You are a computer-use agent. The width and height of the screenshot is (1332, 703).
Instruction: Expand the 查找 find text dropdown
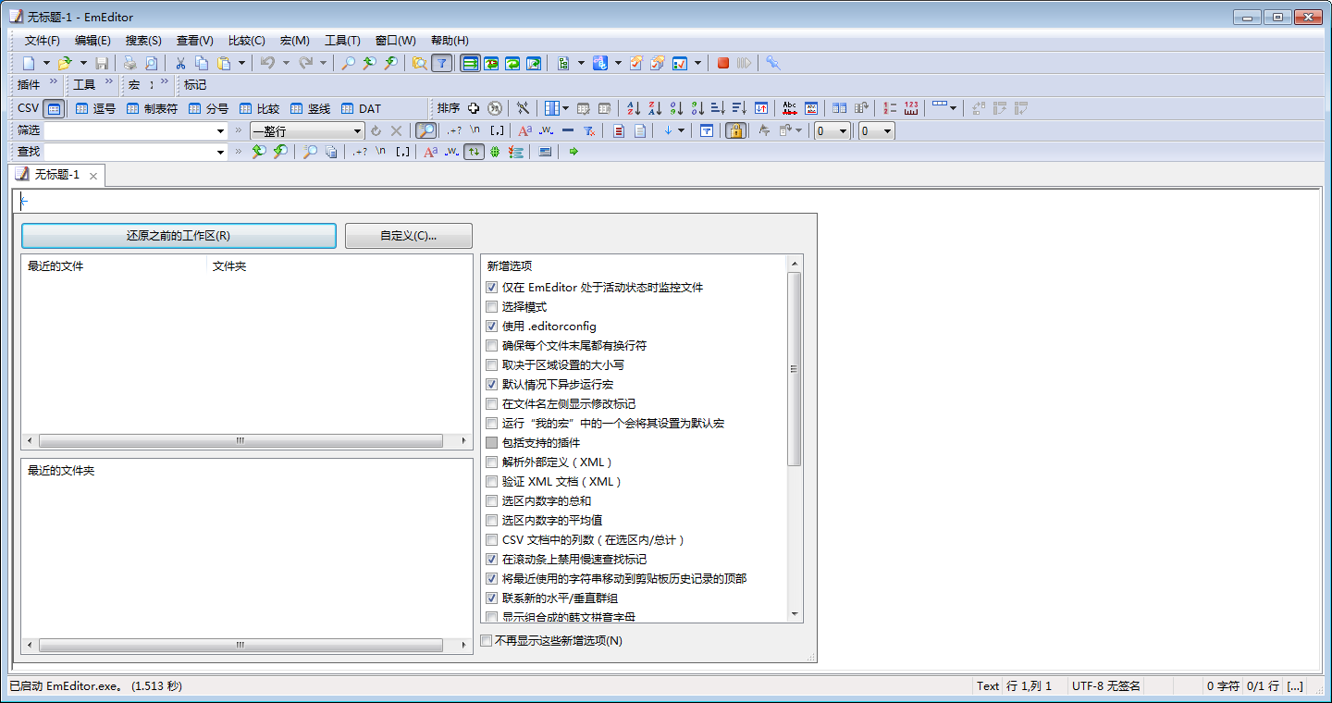(220, 152)
